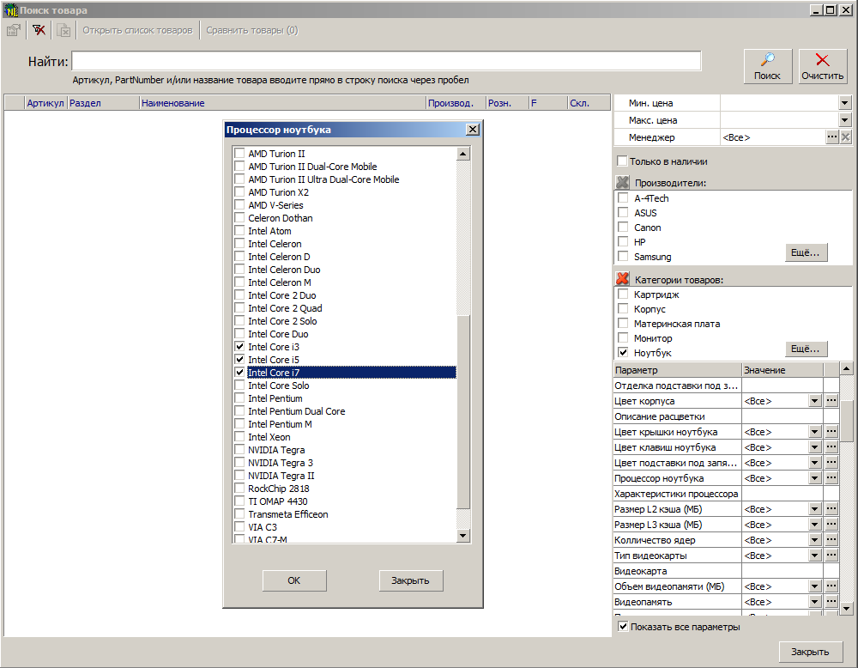Click Ещё… to show more product categories
858x668 pixels.
pyautogui.click(x=806, y=349)
